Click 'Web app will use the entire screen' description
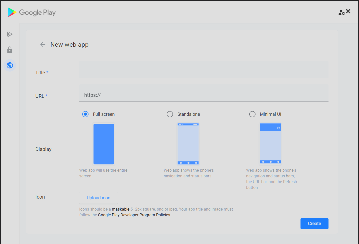 [103, 173]
